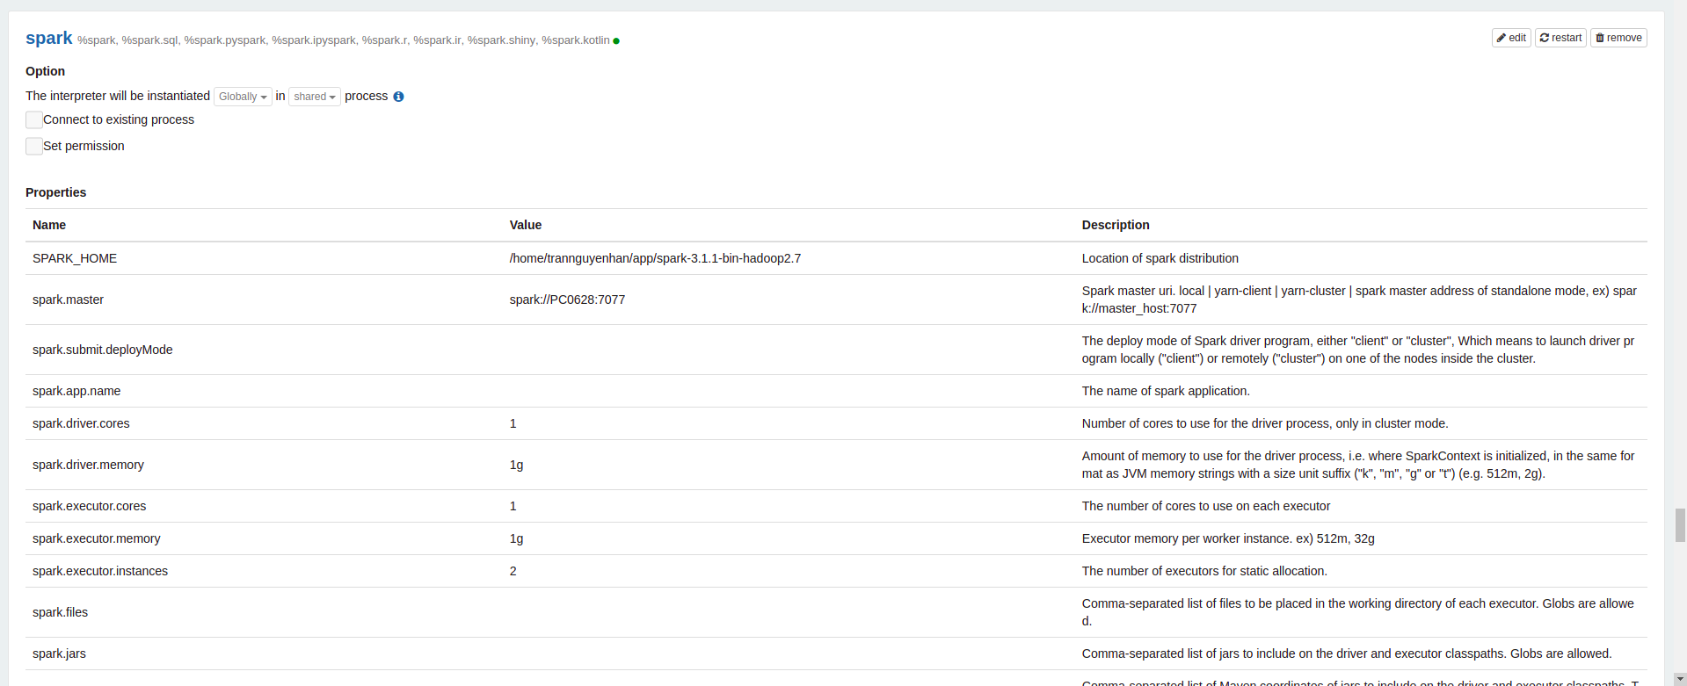Click the Location of spark distribution description

tap(1160, 258)
